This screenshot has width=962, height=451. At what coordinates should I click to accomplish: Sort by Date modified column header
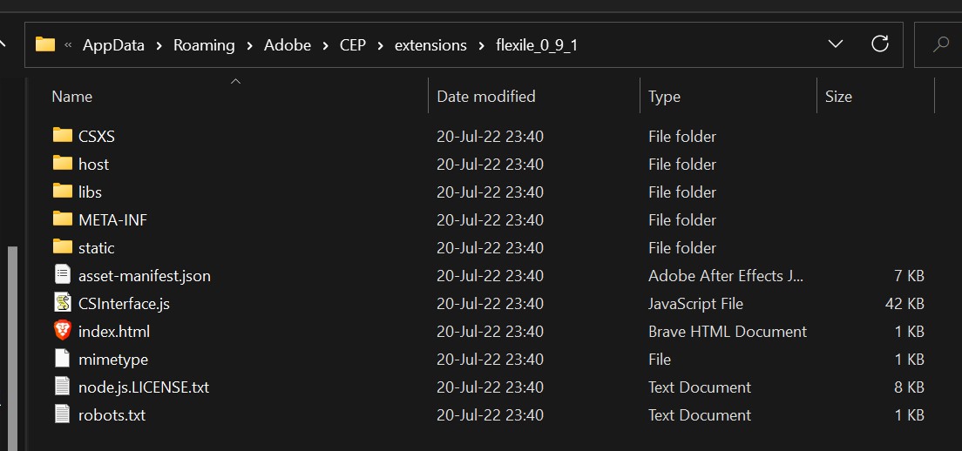[486, 96]
